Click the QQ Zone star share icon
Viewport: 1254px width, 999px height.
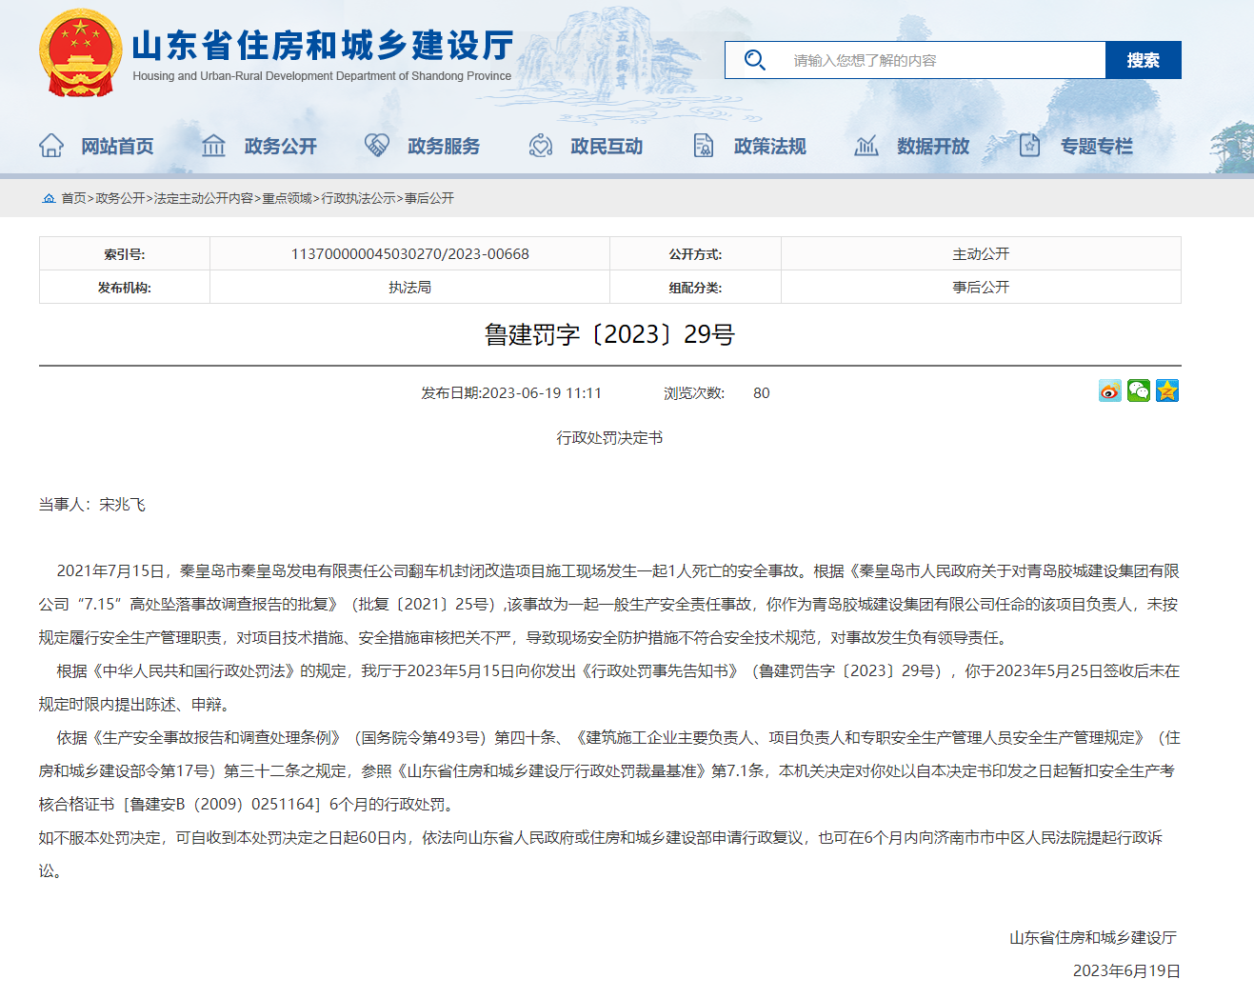1167,390
